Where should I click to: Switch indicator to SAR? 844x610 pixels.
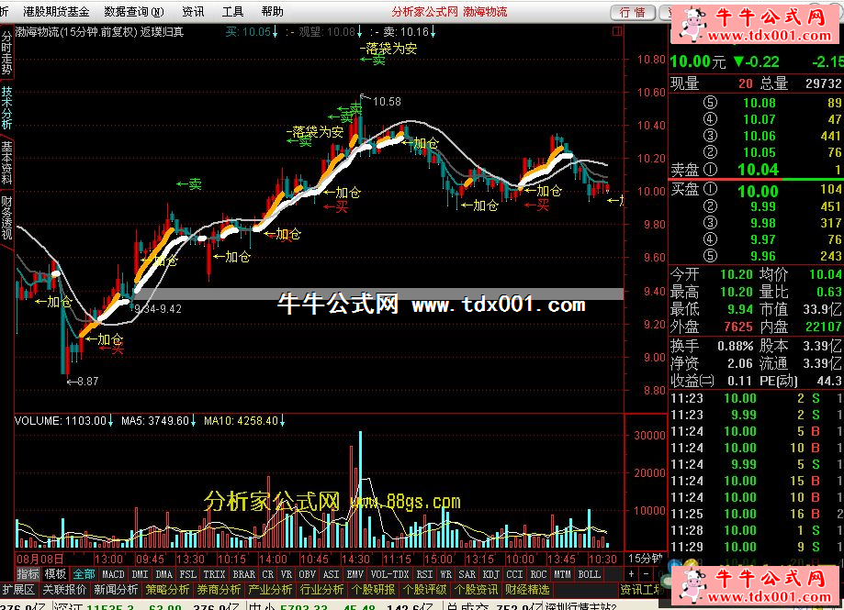pos(467,574)
